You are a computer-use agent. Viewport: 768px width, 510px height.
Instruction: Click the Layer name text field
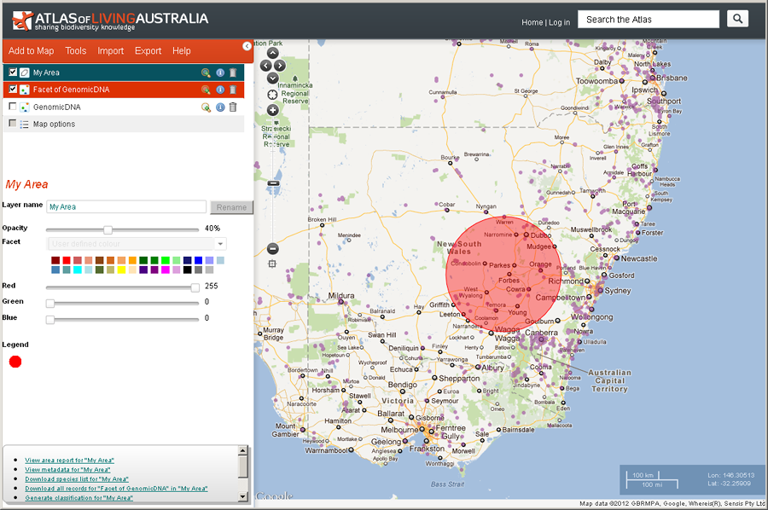tap(126, 206)
